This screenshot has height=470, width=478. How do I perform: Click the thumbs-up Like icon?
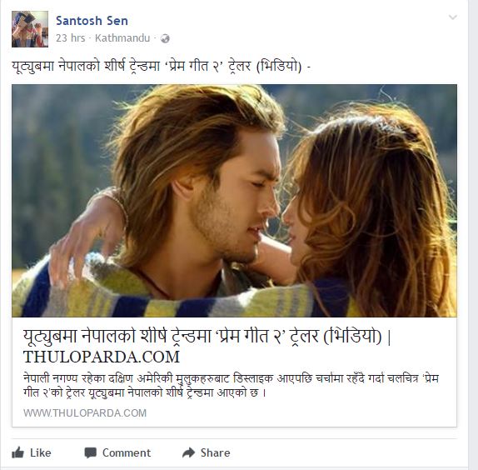coord(17,452)
